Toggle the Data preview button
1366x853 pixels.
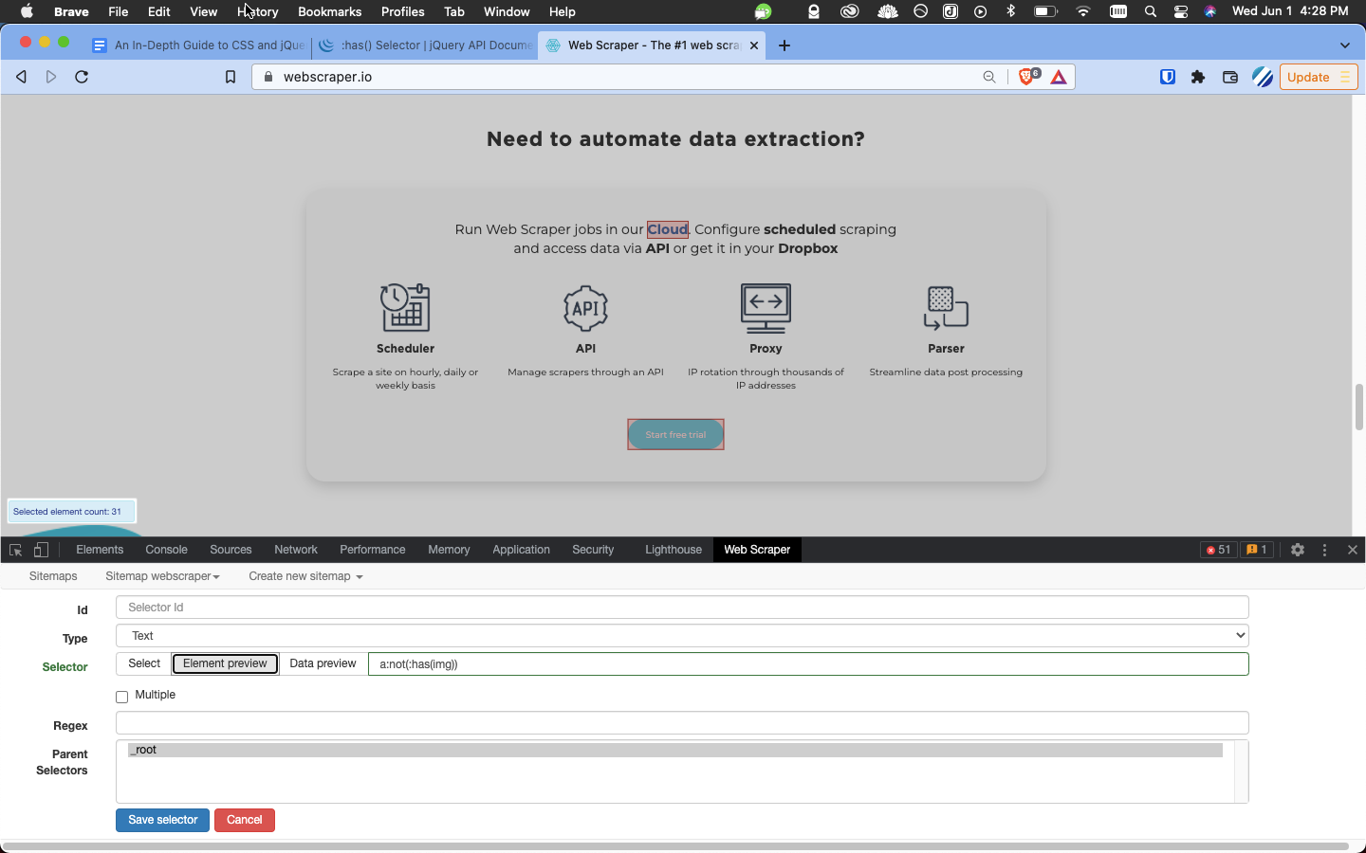coord(323,663)
